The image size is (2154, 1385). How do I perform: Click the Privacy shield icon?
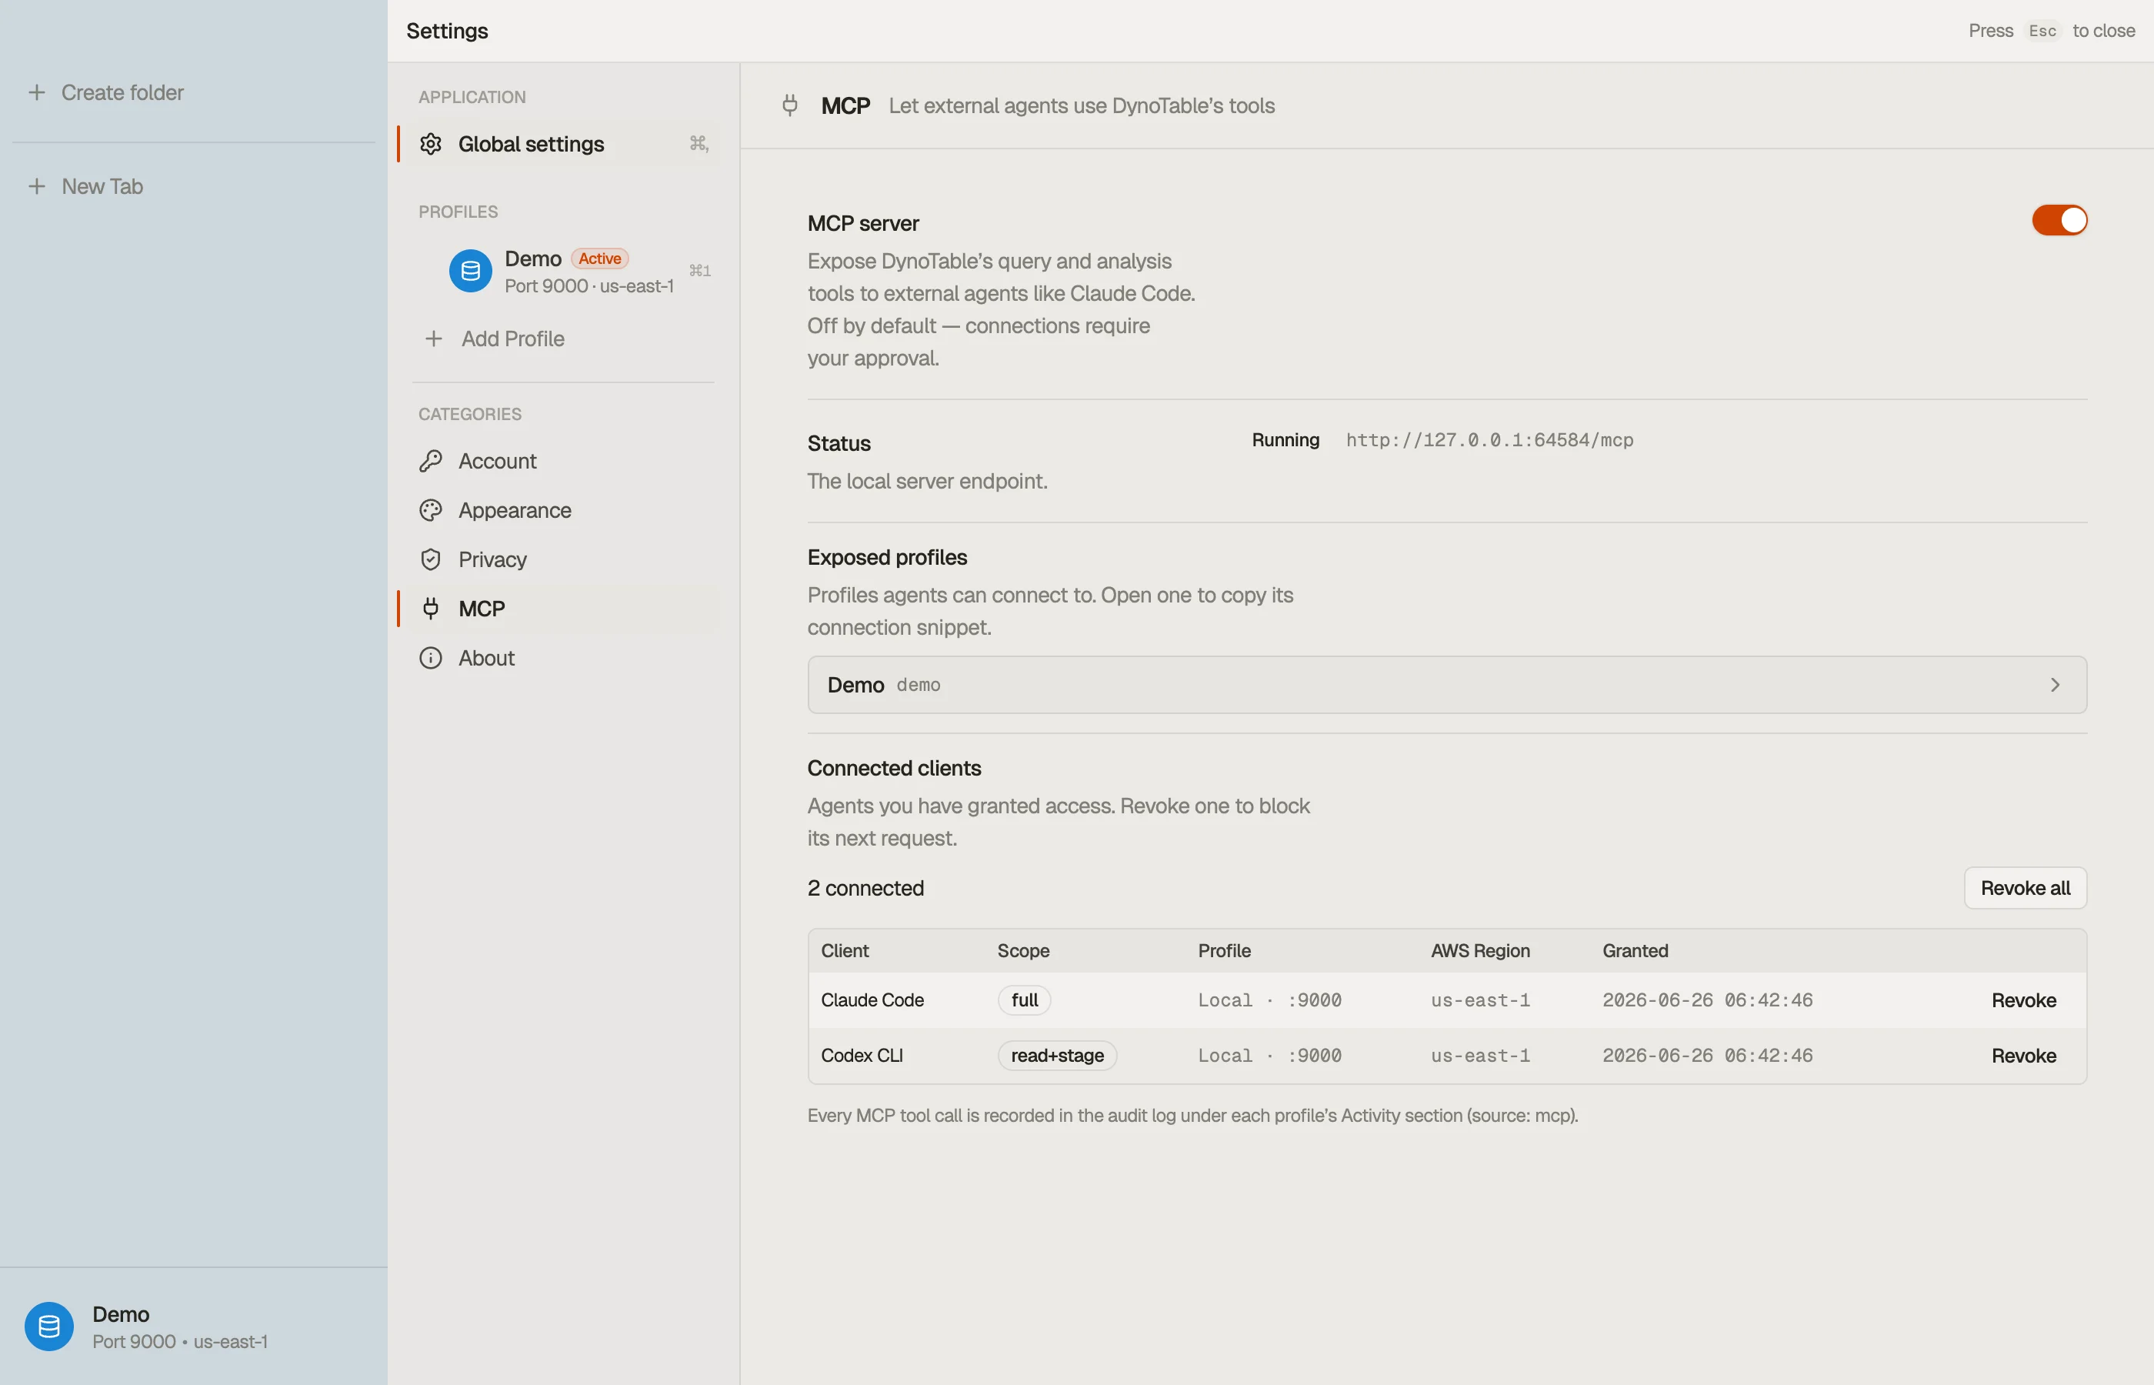point(431,559)
